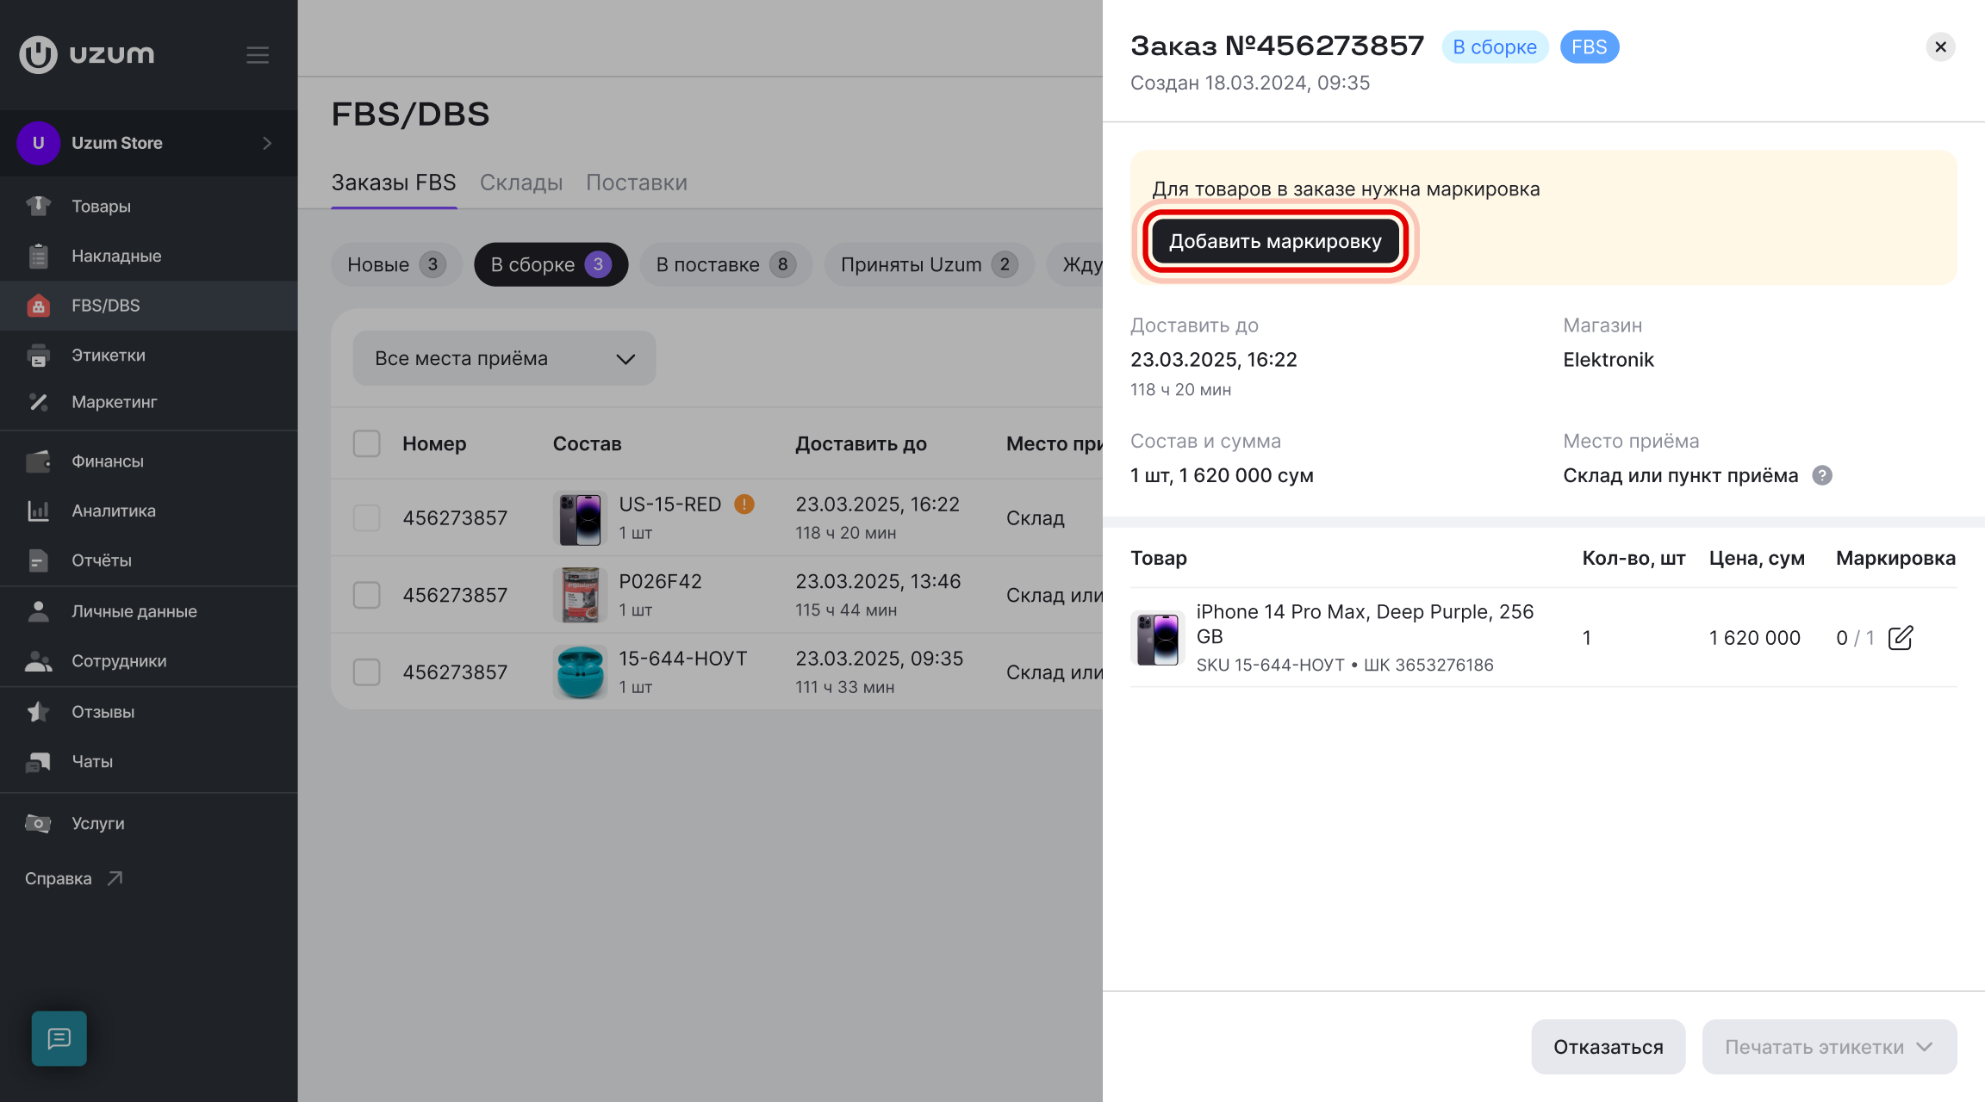Viewport: 1985px width, 1102px height.
Task: Open Финансы wallet icon in sidebar
Action: point(38,461)
